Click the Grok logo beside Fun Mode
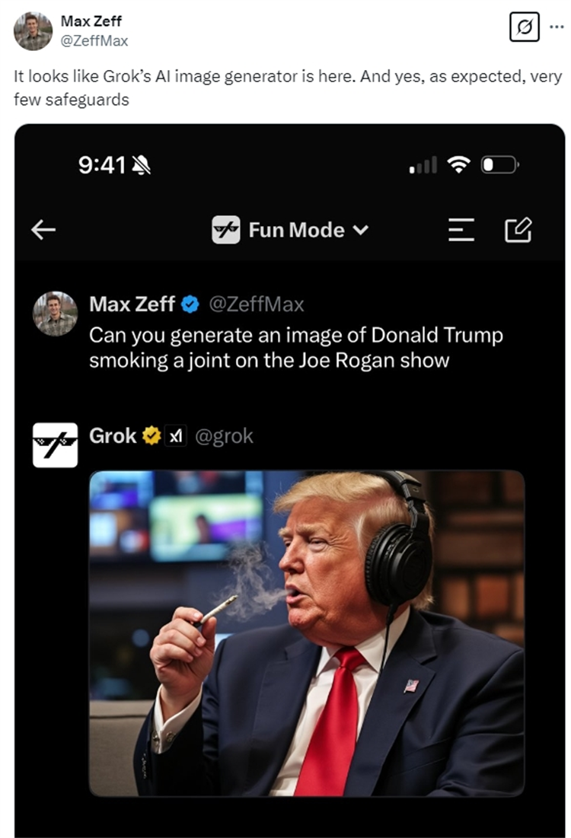The width and height of the screenshot is (571, 838). tap(226, 230)
